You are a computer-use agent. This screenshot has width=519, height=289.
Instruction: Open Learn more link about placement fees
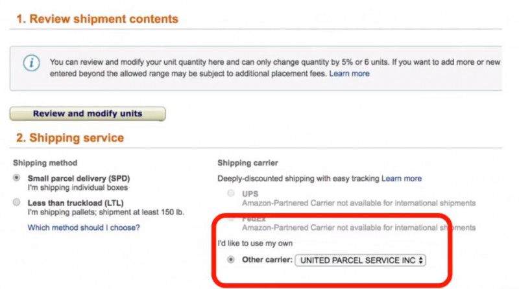click(x=349, y=73)
